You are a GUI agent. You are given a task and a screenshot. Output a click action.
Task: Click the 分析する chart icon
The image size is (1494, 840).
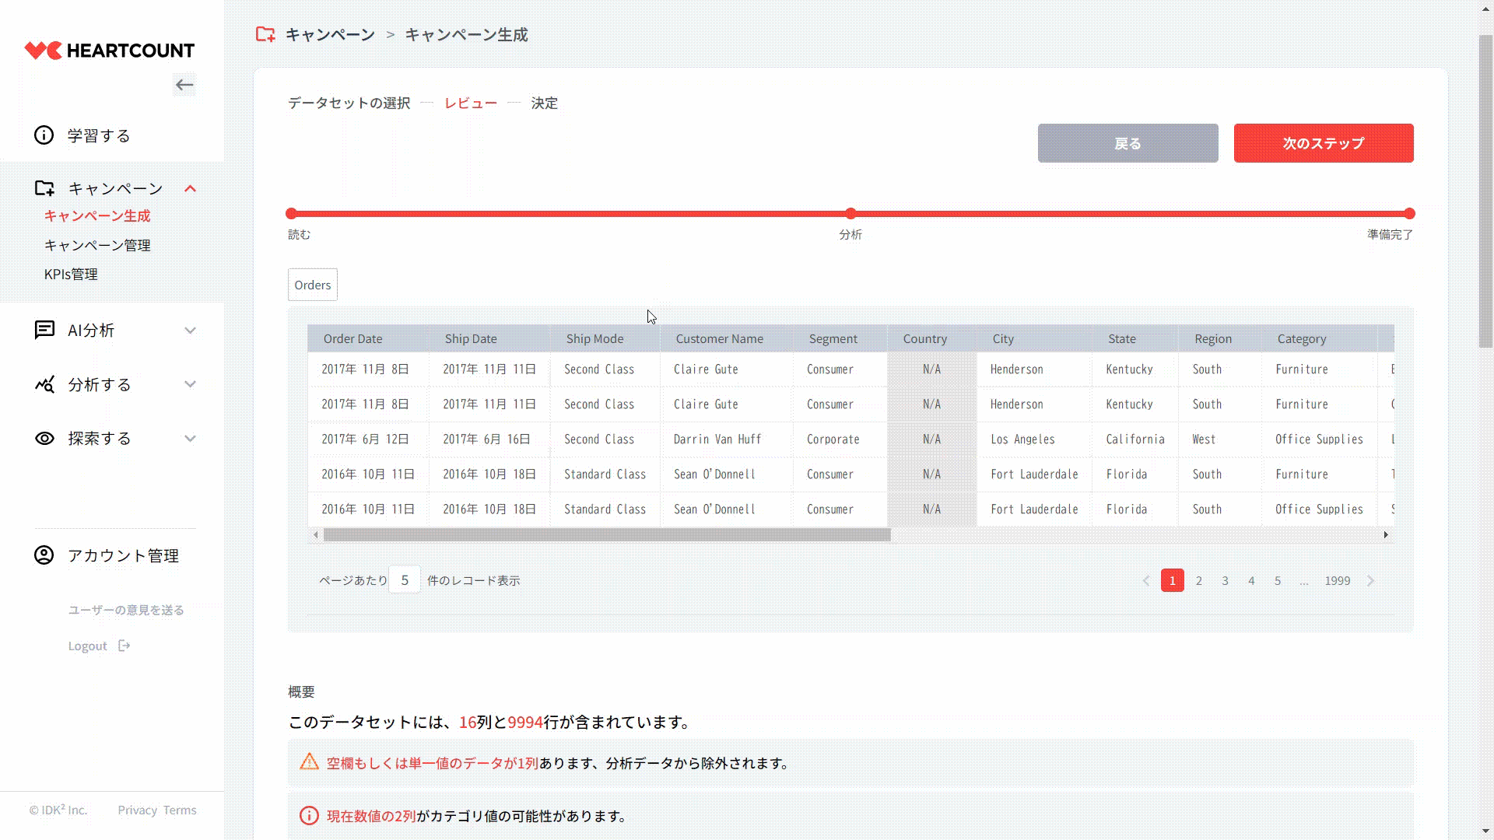click(44, 384)
